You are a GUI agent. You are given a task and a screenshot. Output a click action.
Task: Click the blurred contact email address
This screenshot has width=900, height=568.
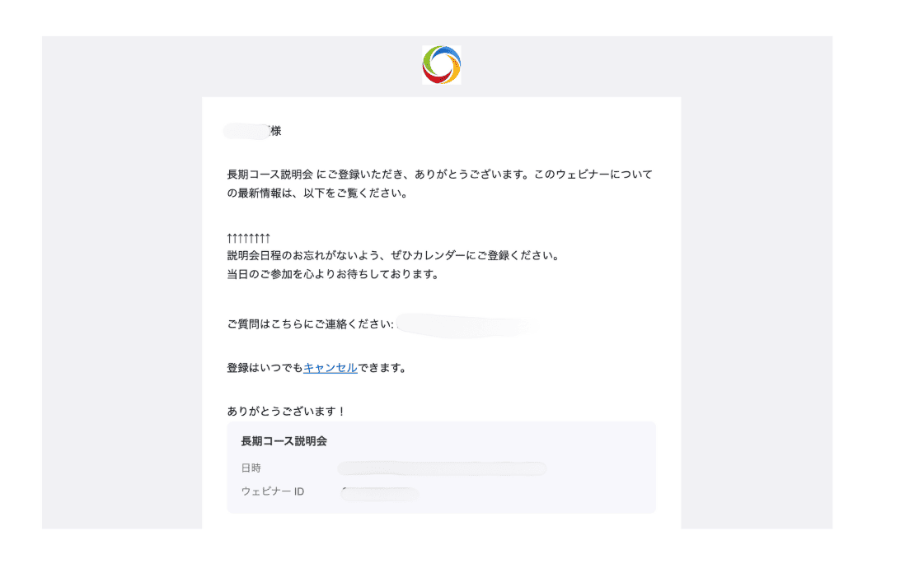coord(466,325)
